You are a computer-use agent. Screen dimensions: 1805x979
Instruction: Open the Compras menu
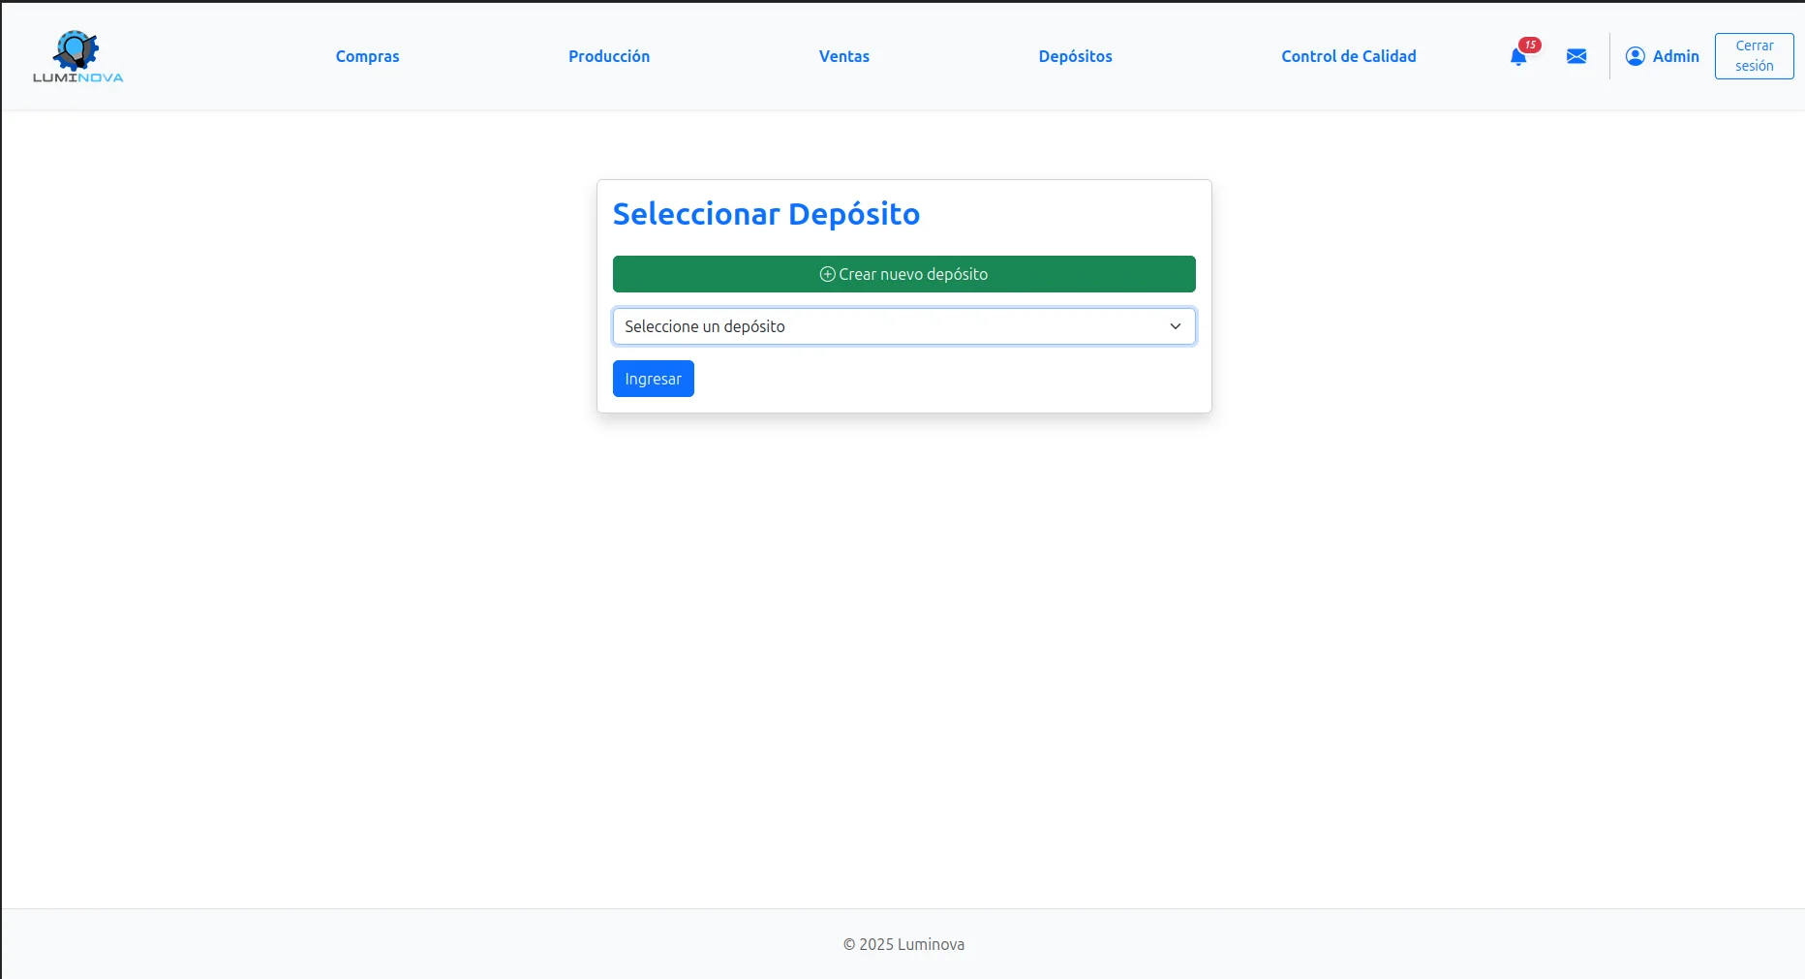tap(367, 56)
